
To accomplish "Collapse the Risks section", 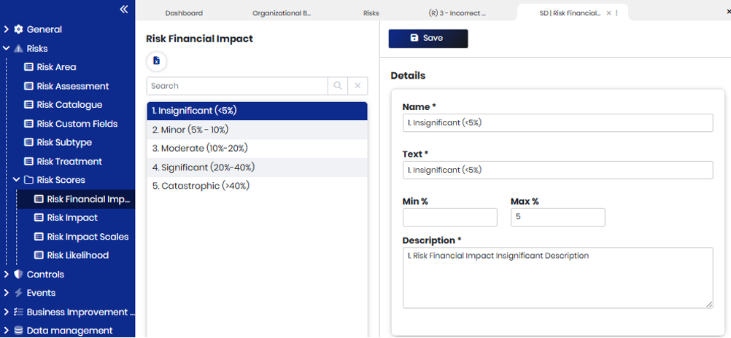I will point(7,49).
